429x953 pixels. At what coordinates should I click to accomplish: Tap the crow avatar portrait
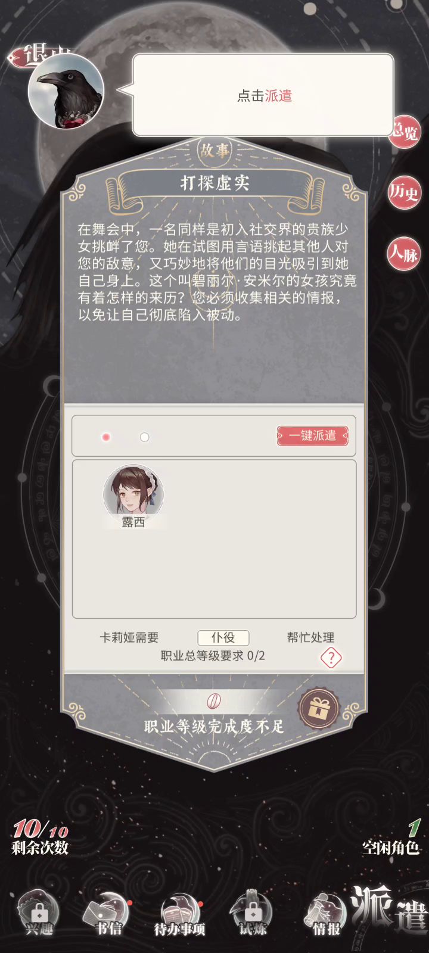[66, 91]
